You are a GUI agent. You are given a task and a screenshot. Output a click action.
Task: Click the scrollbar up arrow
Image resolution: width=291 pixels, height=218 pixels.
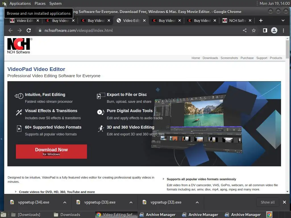(287, 38)
